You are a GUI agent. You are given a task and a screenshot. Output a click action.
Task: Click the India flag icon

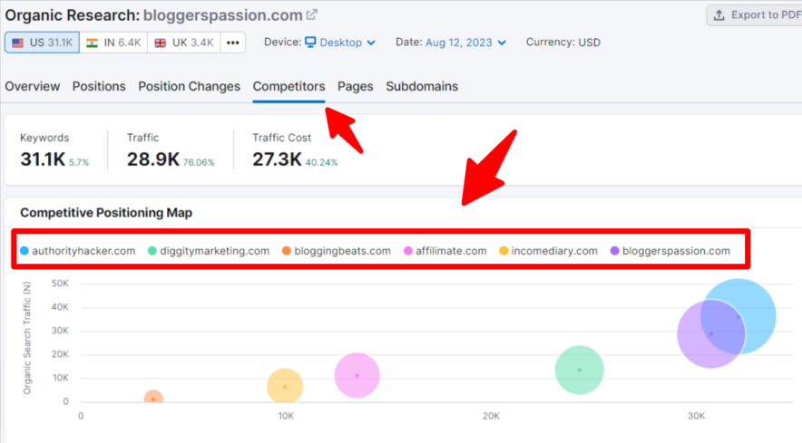point(92,43)
